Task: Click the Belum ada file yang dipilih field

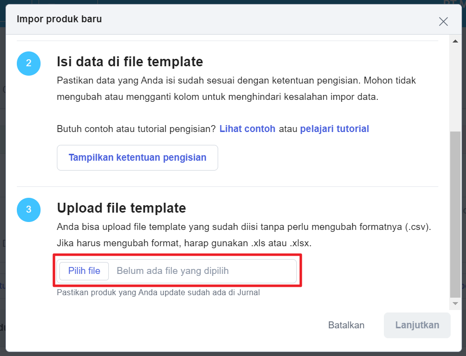Action: point(202,271)
